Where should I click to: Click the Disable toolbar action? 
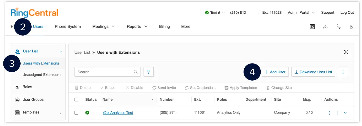[135, 88]
